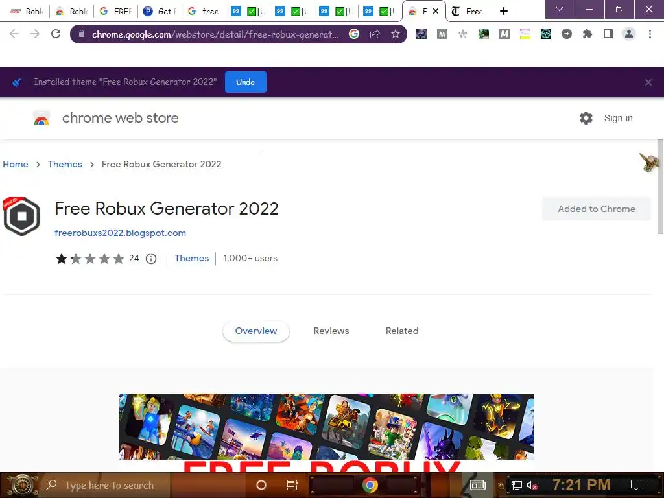664x498 pixels.
Task: Open Task View on the taskbar
Action: coord(292,485)
